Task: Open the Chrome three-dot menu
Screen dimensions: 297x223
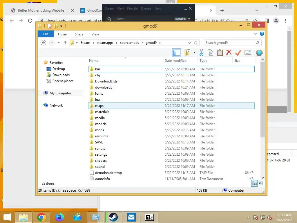Action: tap(285, 21)
